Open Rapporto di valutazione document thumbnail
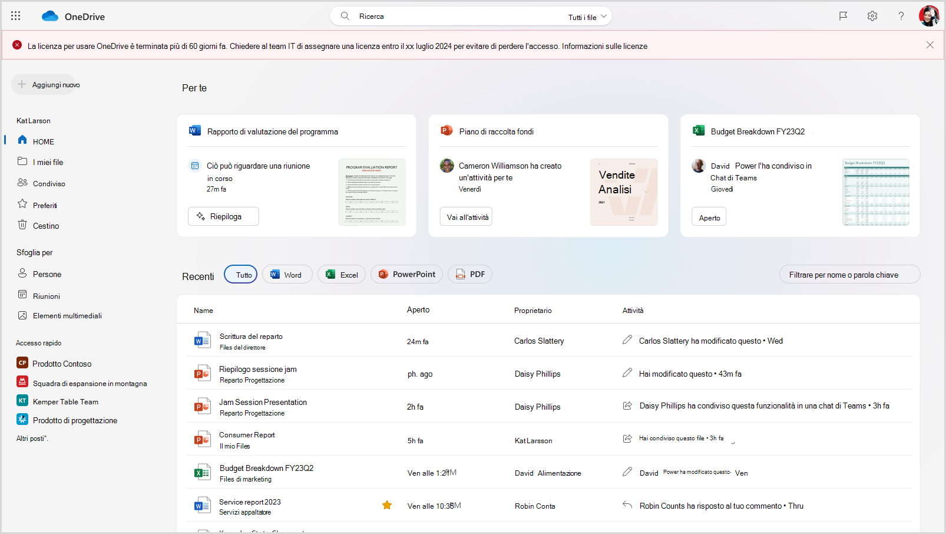This screenshot has height=534, width=946. [372, 192]
